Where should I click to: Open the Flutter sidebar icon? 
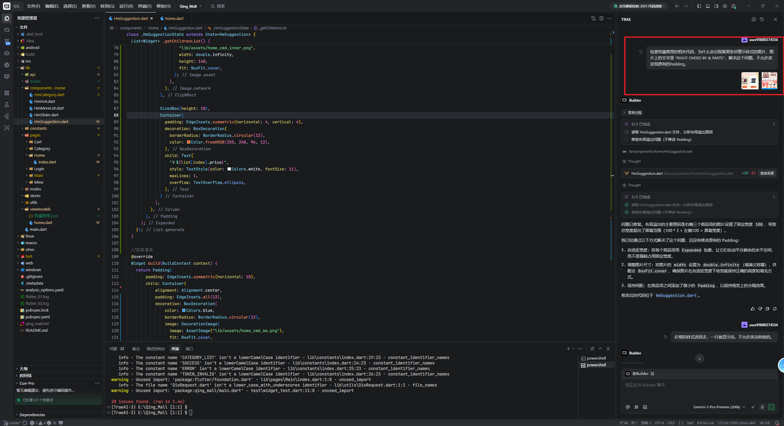point(7,116)
